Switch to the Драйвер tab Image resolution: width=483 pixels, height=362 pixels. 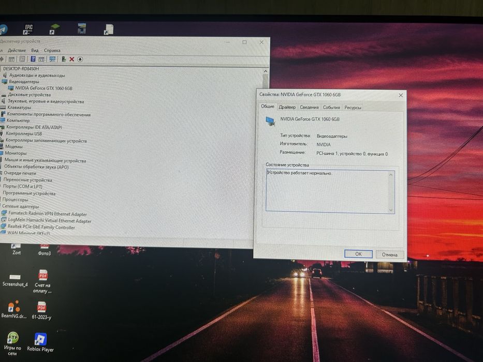point(287,107)
